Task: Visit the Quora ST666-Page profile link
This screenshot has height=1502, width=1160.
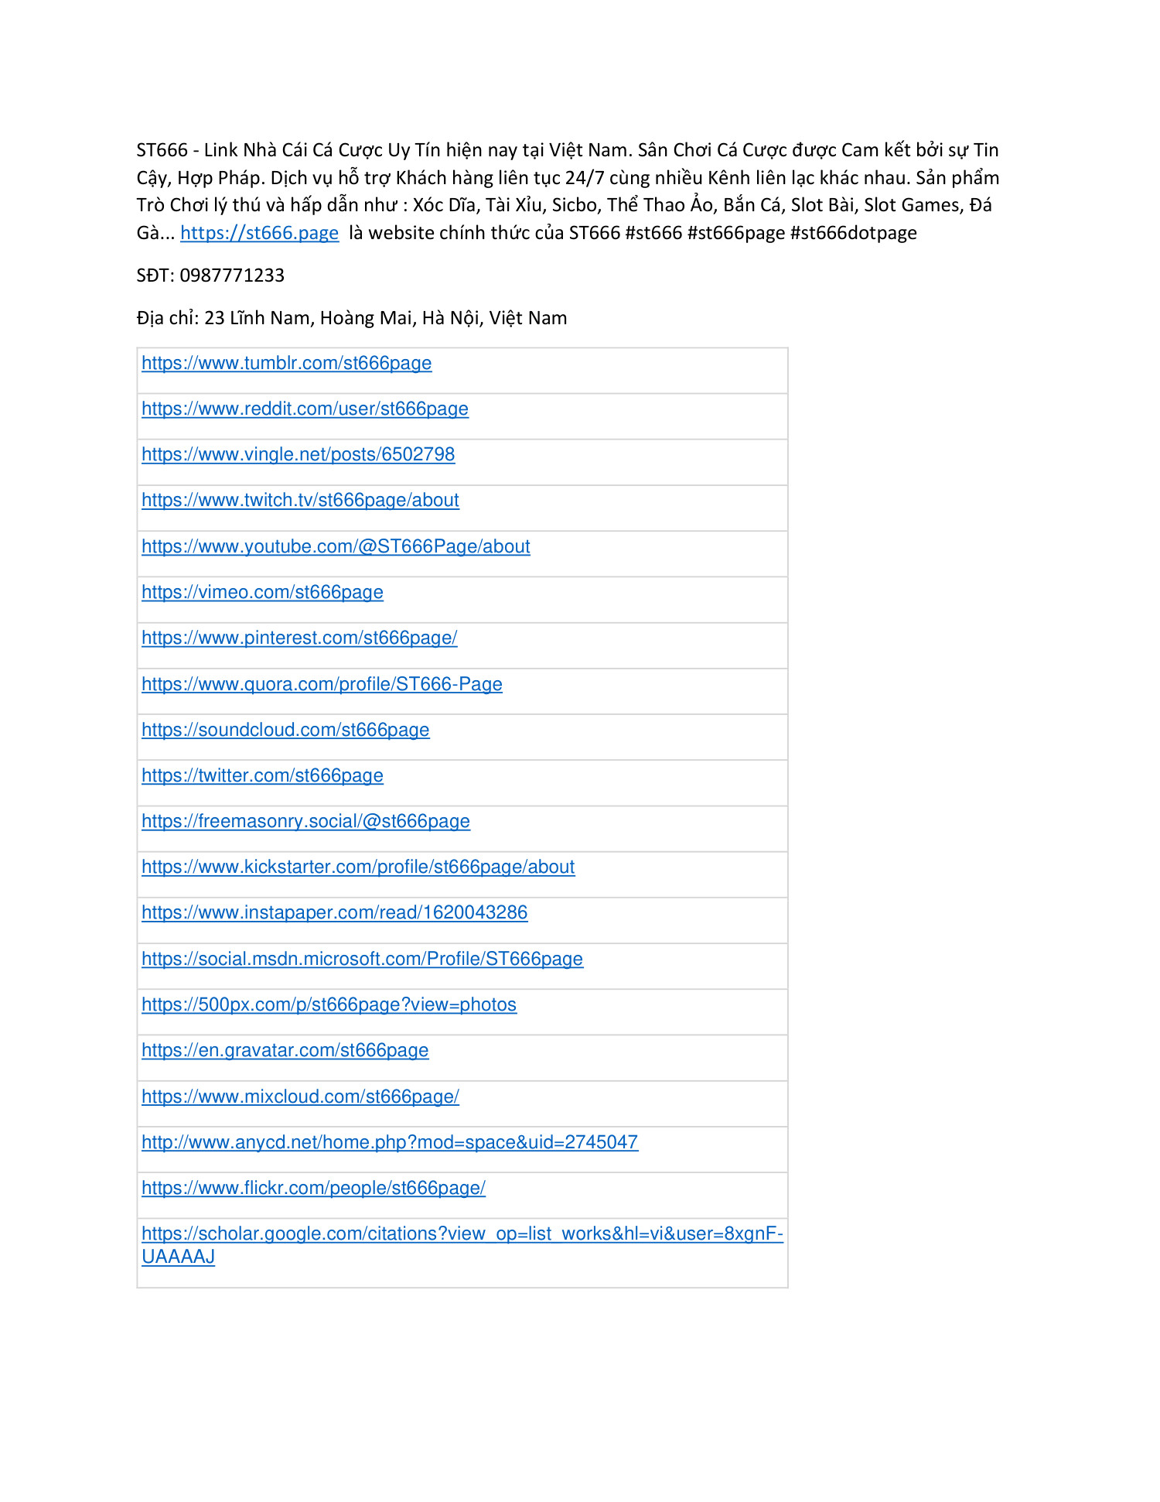Action: point(322,684)
